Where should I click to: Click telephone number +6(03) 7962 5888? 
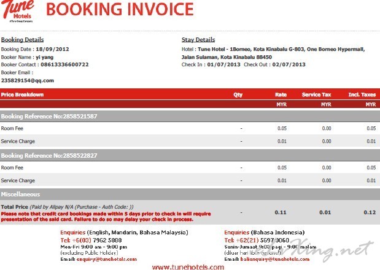[x=97, y=241]
